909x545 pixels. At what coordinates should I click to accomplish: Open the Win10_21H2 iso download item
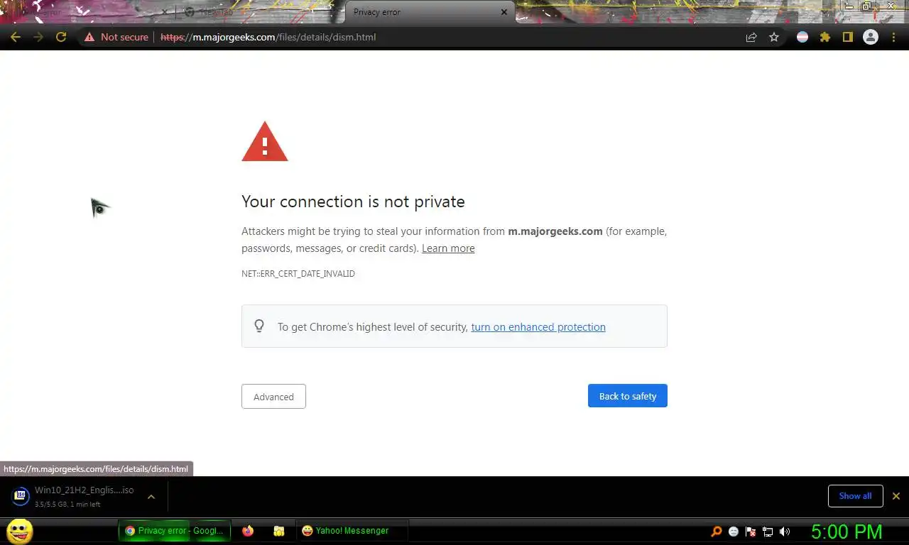coord(84,496)
